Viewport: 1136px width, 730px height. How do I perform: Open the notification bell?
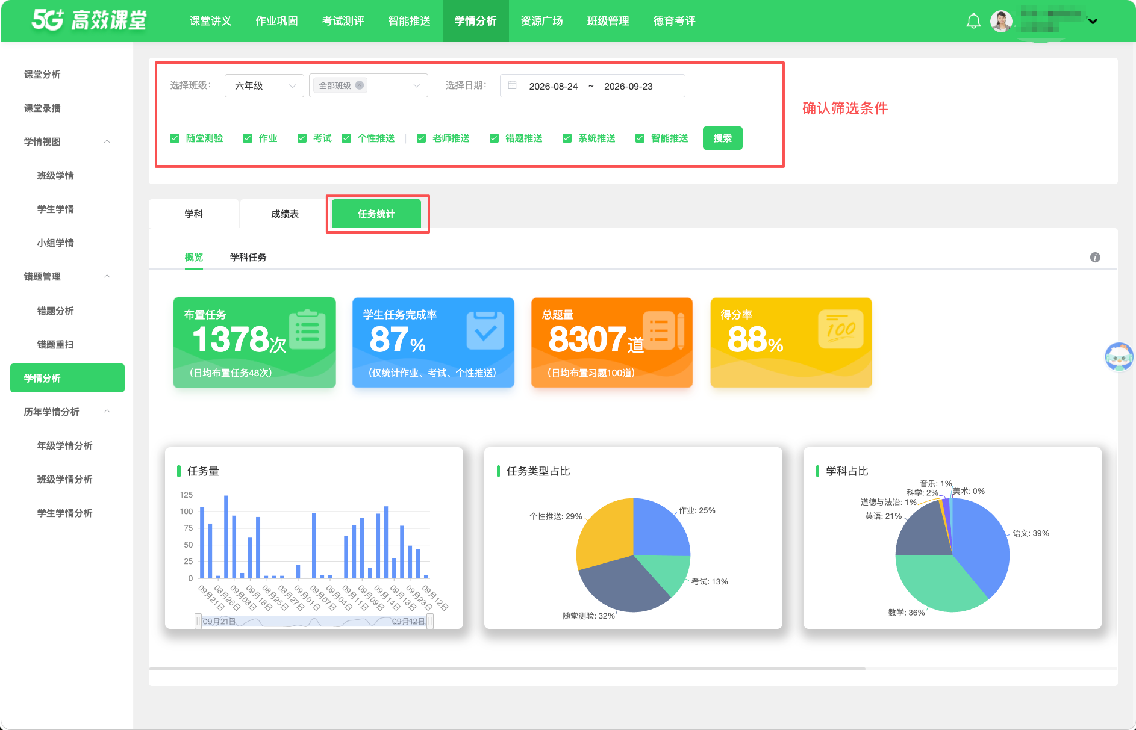[x=973, y=22]
